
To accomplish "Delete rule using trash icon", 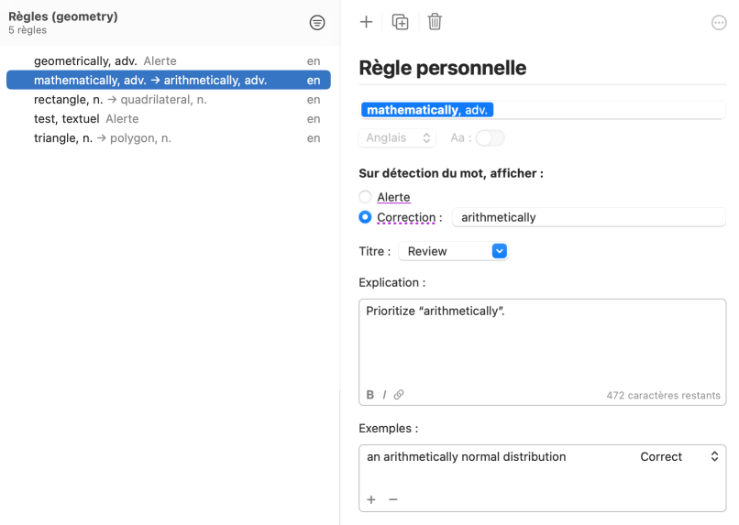I will (x=435, y=22).
